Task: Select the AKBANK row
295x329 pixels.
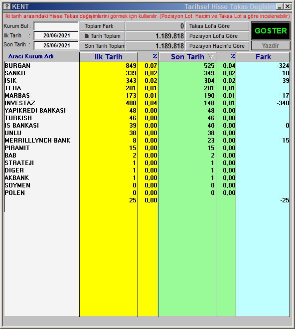Action: click(147, 178)
